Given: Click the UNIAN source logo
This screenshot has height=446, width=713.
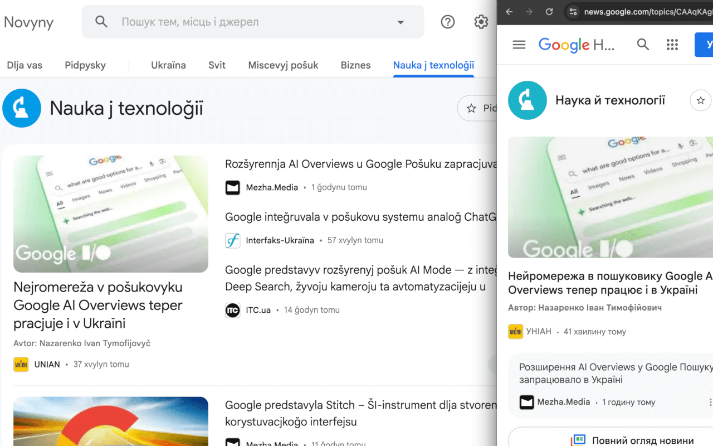Looking at the screenshot, I should [21, 364].
